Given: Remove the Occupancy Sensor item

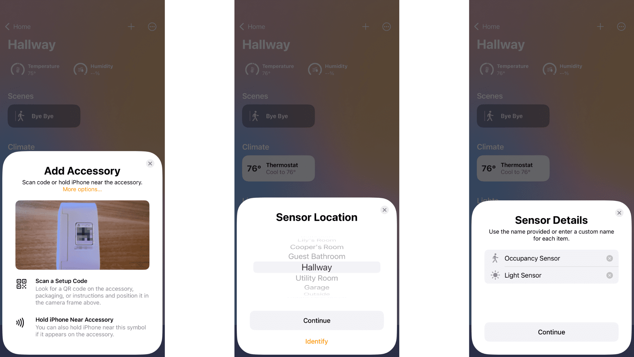Looking at the screenshot, I should (610, 258).
